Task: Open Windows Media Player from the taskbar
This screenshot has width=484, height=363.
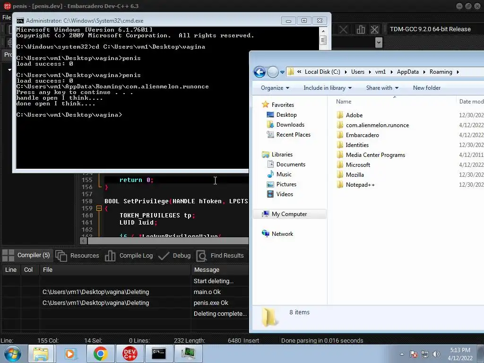Action: 70,354
